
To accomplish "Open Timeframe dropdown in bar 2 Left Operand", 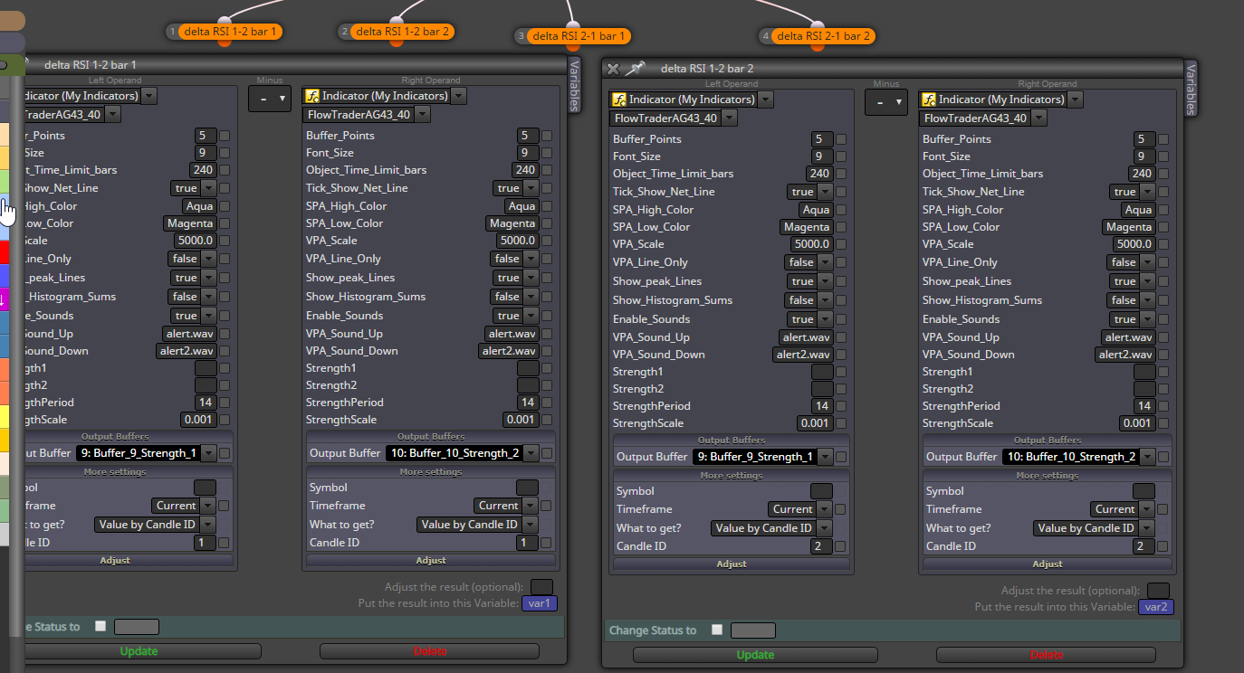I will (825, 509).
